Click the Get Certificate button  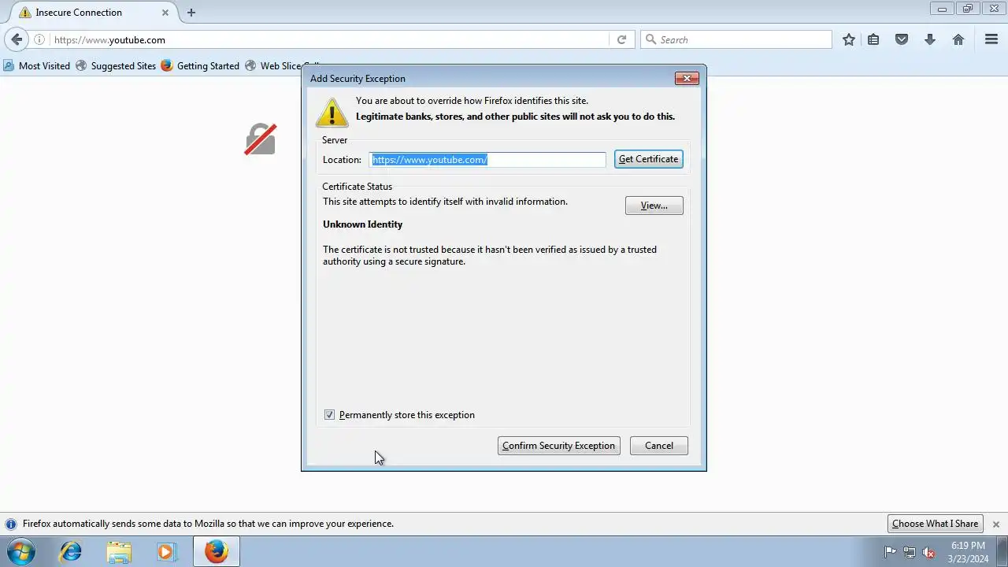click(648, 159)
